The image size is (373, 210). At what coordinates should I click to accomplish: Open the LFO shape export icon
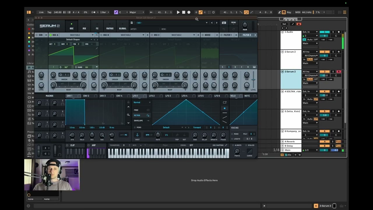click(x=225, y=102)
